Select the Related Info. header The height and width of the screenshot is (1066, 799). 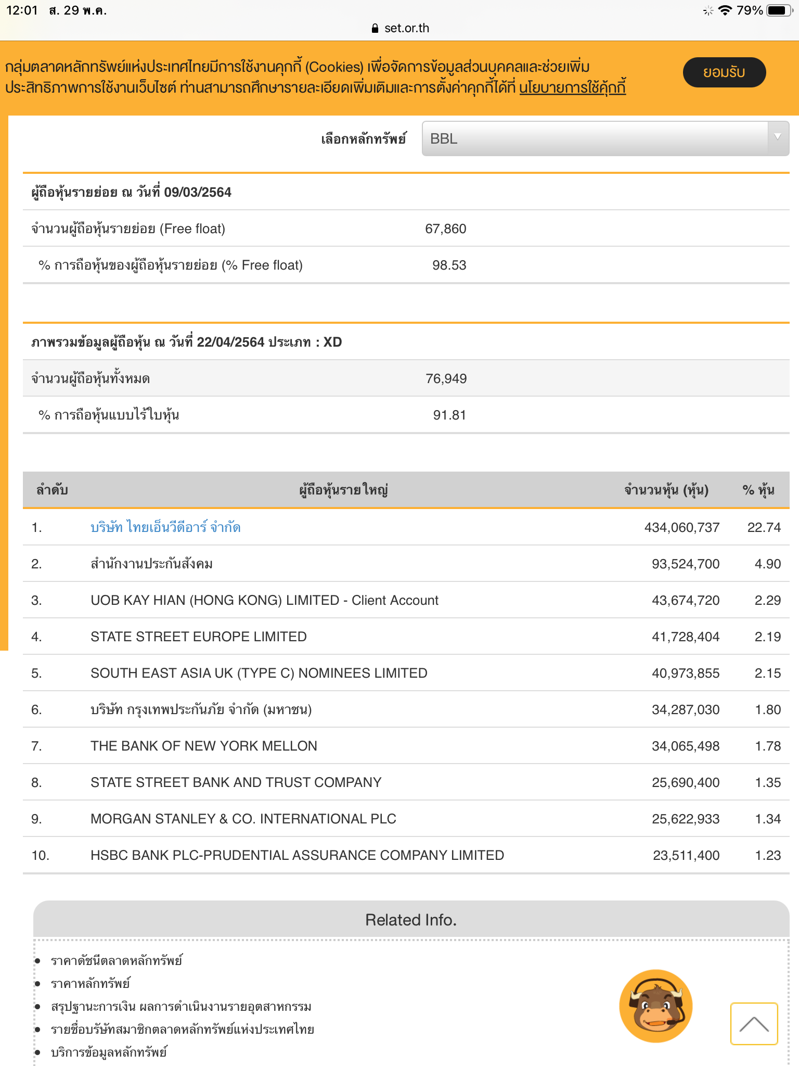pyautogui.click(x=411, y=920)
